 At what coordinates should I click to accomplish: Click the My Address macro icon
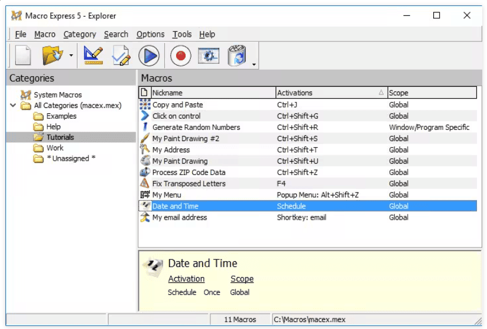145,149
